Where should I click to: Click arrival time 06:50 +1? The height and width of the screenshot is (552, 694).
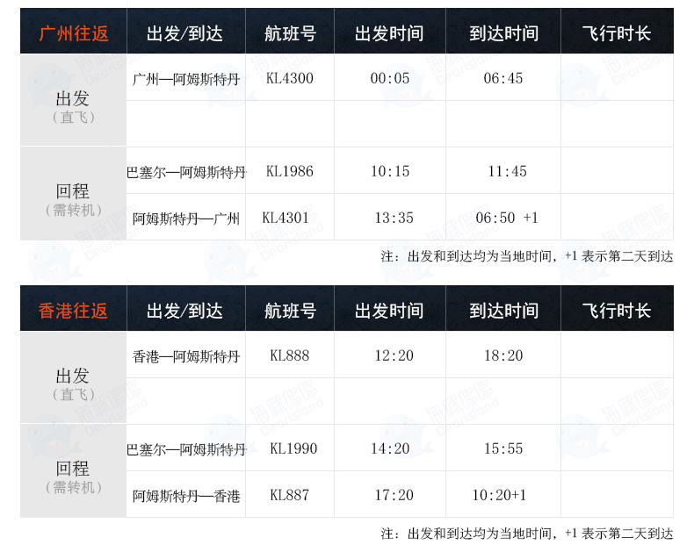tap(507, 218)
